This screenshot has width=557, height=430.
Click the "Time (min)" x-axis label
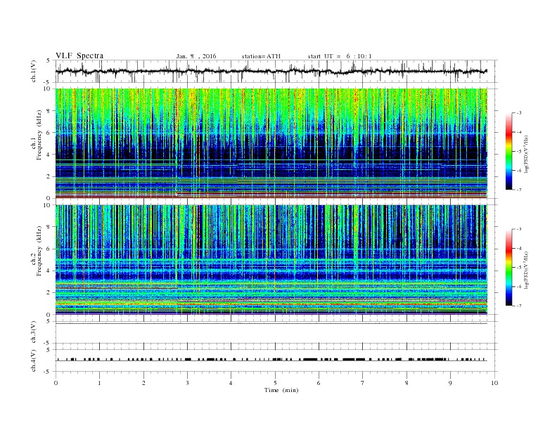pos(281,390)
